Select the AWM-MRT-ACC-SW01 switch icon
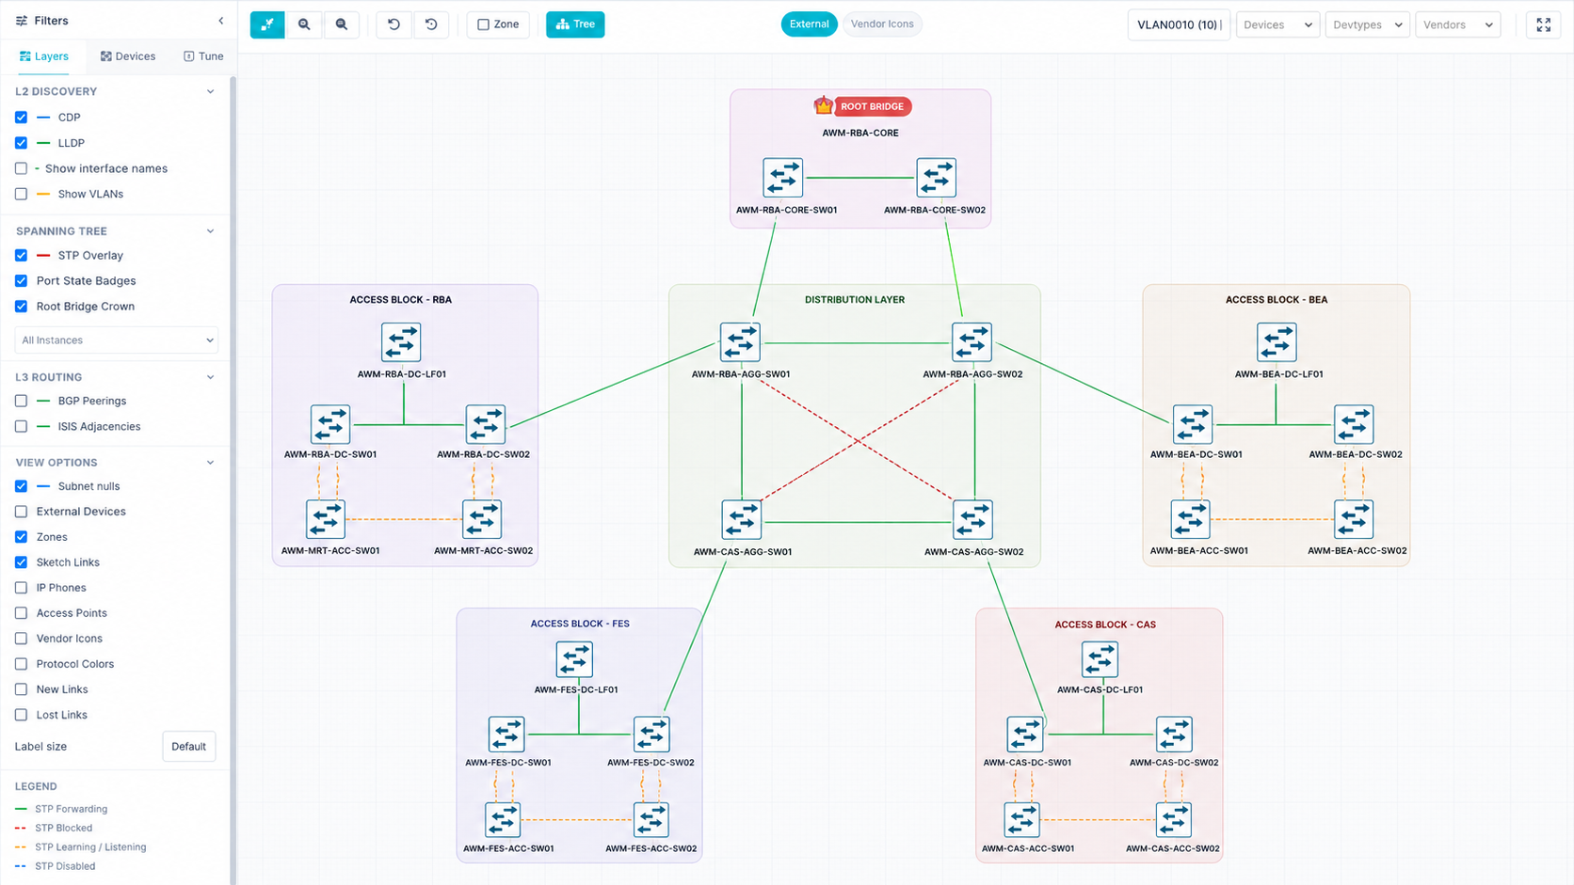Viewport: 1574px width, 885px height. point(326,519)
